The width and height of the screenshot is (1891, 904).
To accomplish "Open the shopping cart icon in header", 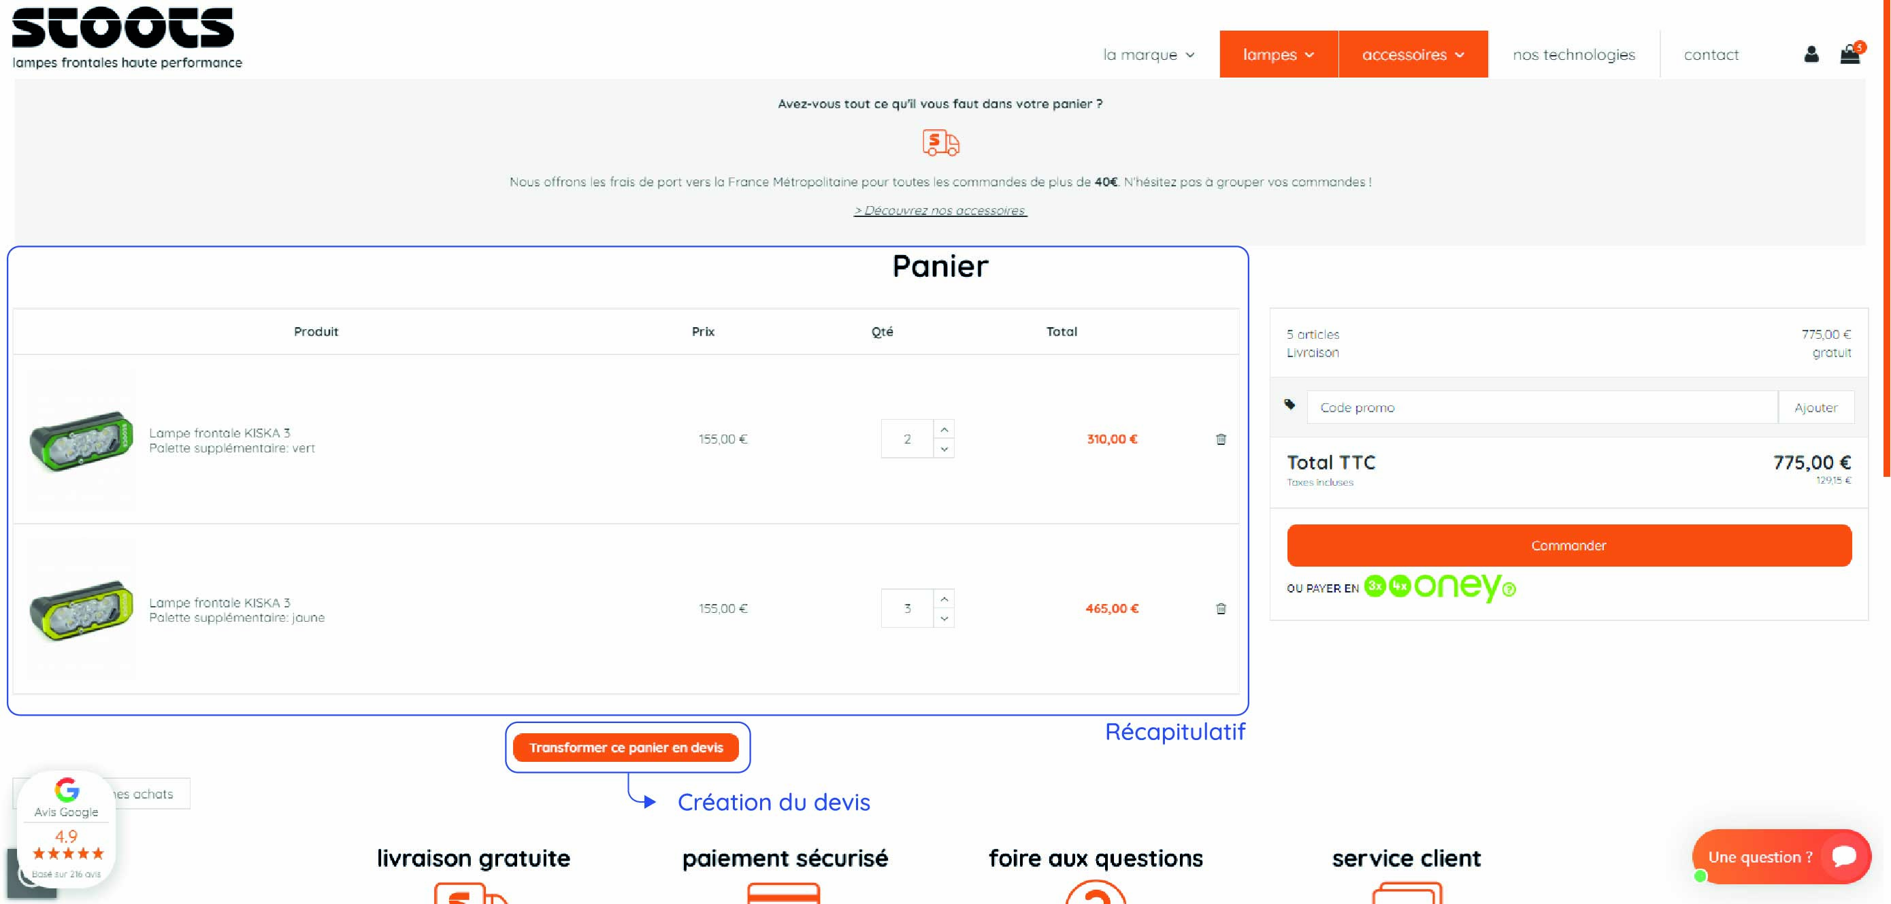I will 1850,54.
